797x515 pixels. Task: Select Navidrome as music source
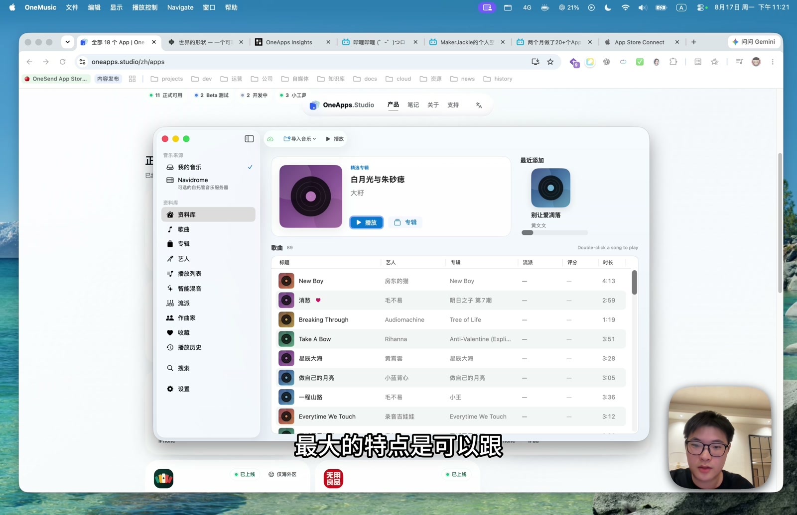pyautogui.click(x=208, y=183)
